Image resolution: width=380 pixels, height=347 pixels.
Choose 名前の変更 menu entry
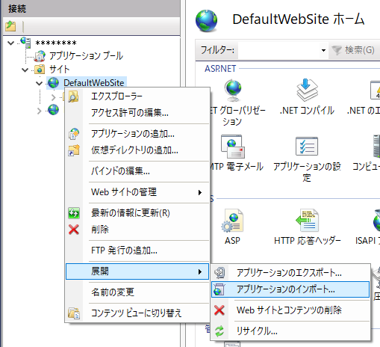click(137, 292)
